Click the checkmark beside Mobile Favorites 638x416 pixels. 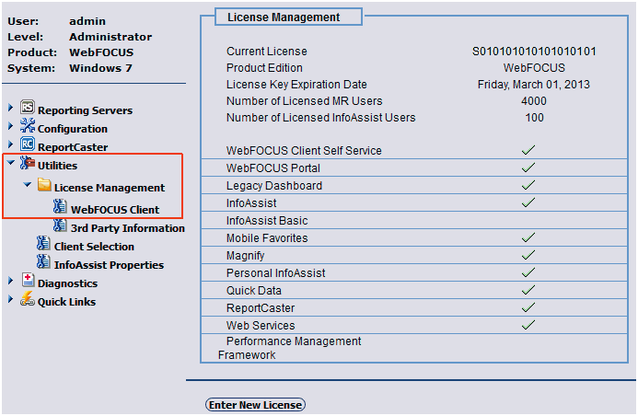[528, 237]
